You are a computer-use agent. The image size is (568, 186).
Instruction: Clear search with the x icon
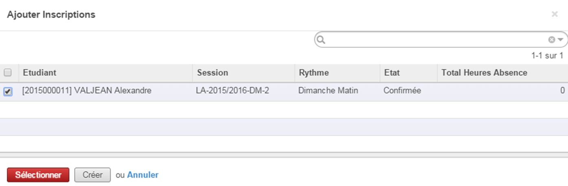tap(551, 40)
